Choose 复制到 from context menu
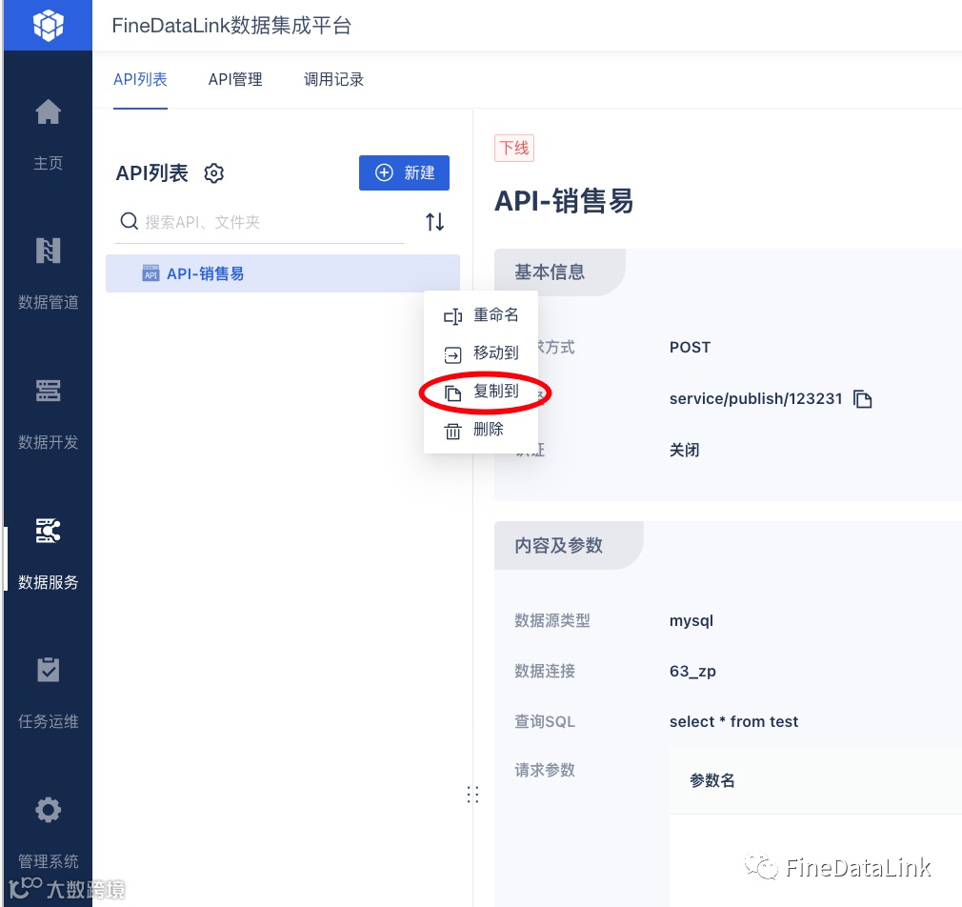962x907 pixels. click(x=496, y=391)
